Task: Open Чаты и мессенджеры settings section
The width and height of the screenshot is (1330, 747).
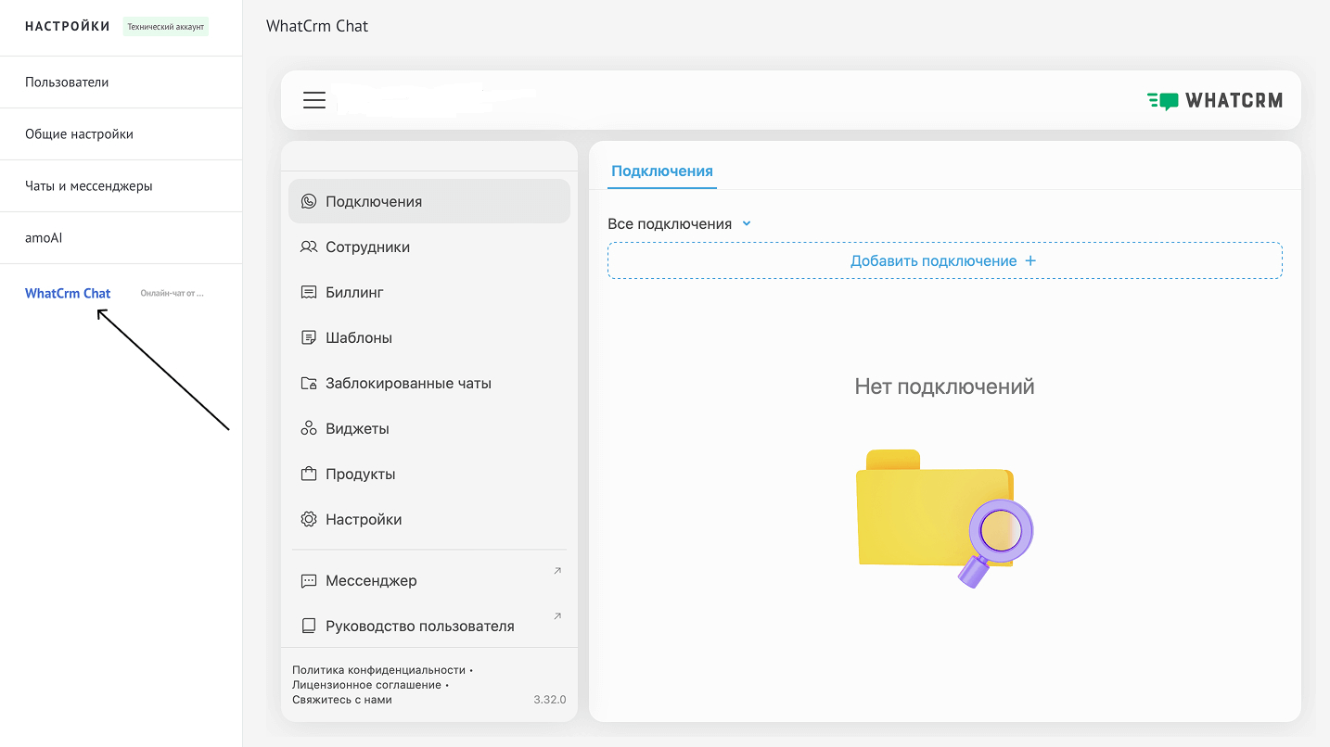Action: point(89,185)
